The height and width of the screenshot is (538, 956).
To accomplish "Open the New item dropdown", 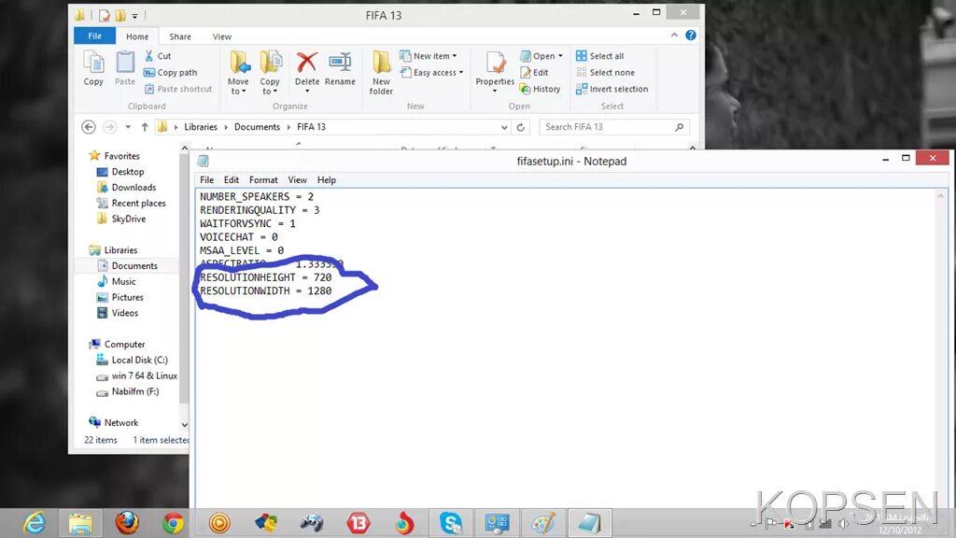I will (428, 55).
